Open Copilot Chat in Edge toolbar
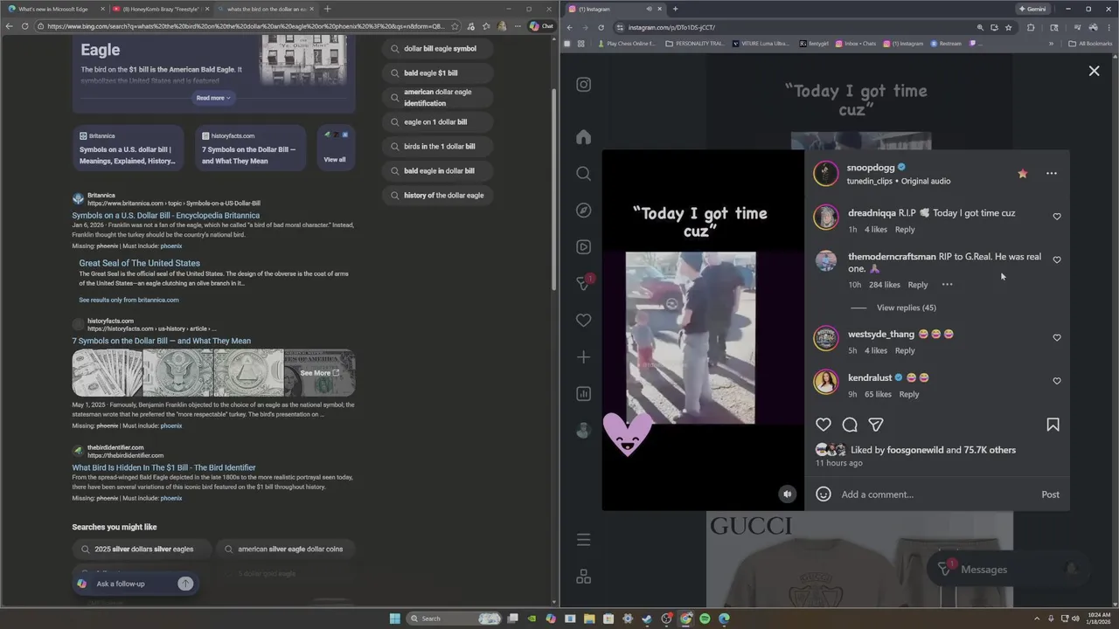1119x629 pixels. pos(541,26)
